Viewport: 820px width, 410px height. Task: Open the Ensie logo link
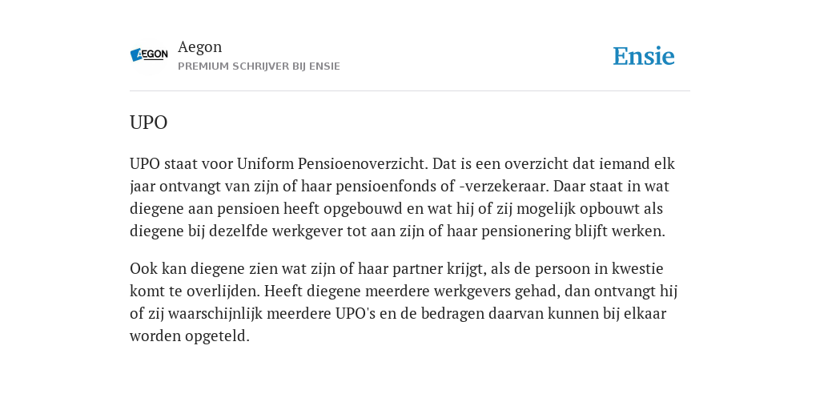[644, 56]
